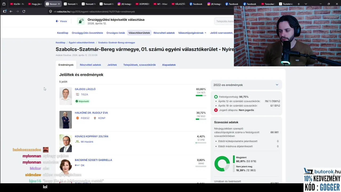This screenshot has width=341, height=192.
Task: Click the TISZA party logo icon
Action: tap(78, 94)
